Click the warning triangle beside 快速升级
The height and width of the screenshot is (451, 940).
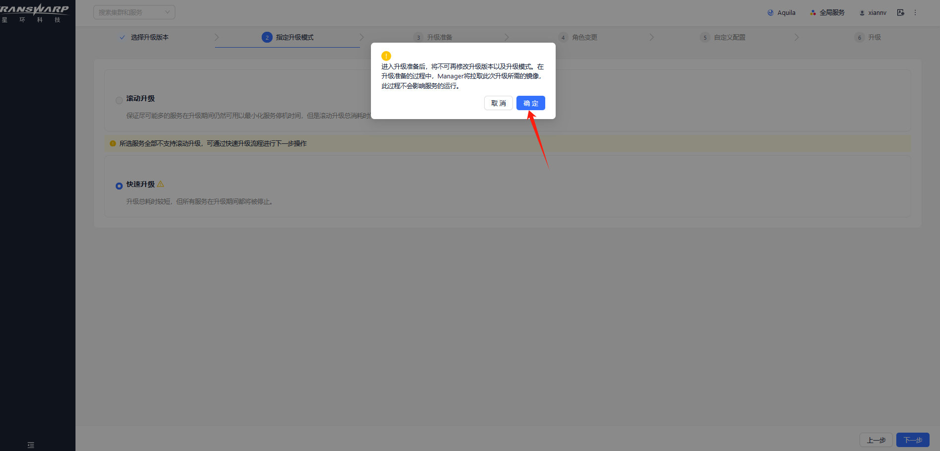coord(160,184)
